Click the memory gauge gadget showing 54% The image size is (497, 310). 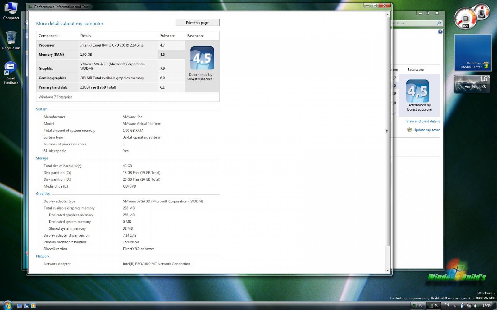[482, 11]
